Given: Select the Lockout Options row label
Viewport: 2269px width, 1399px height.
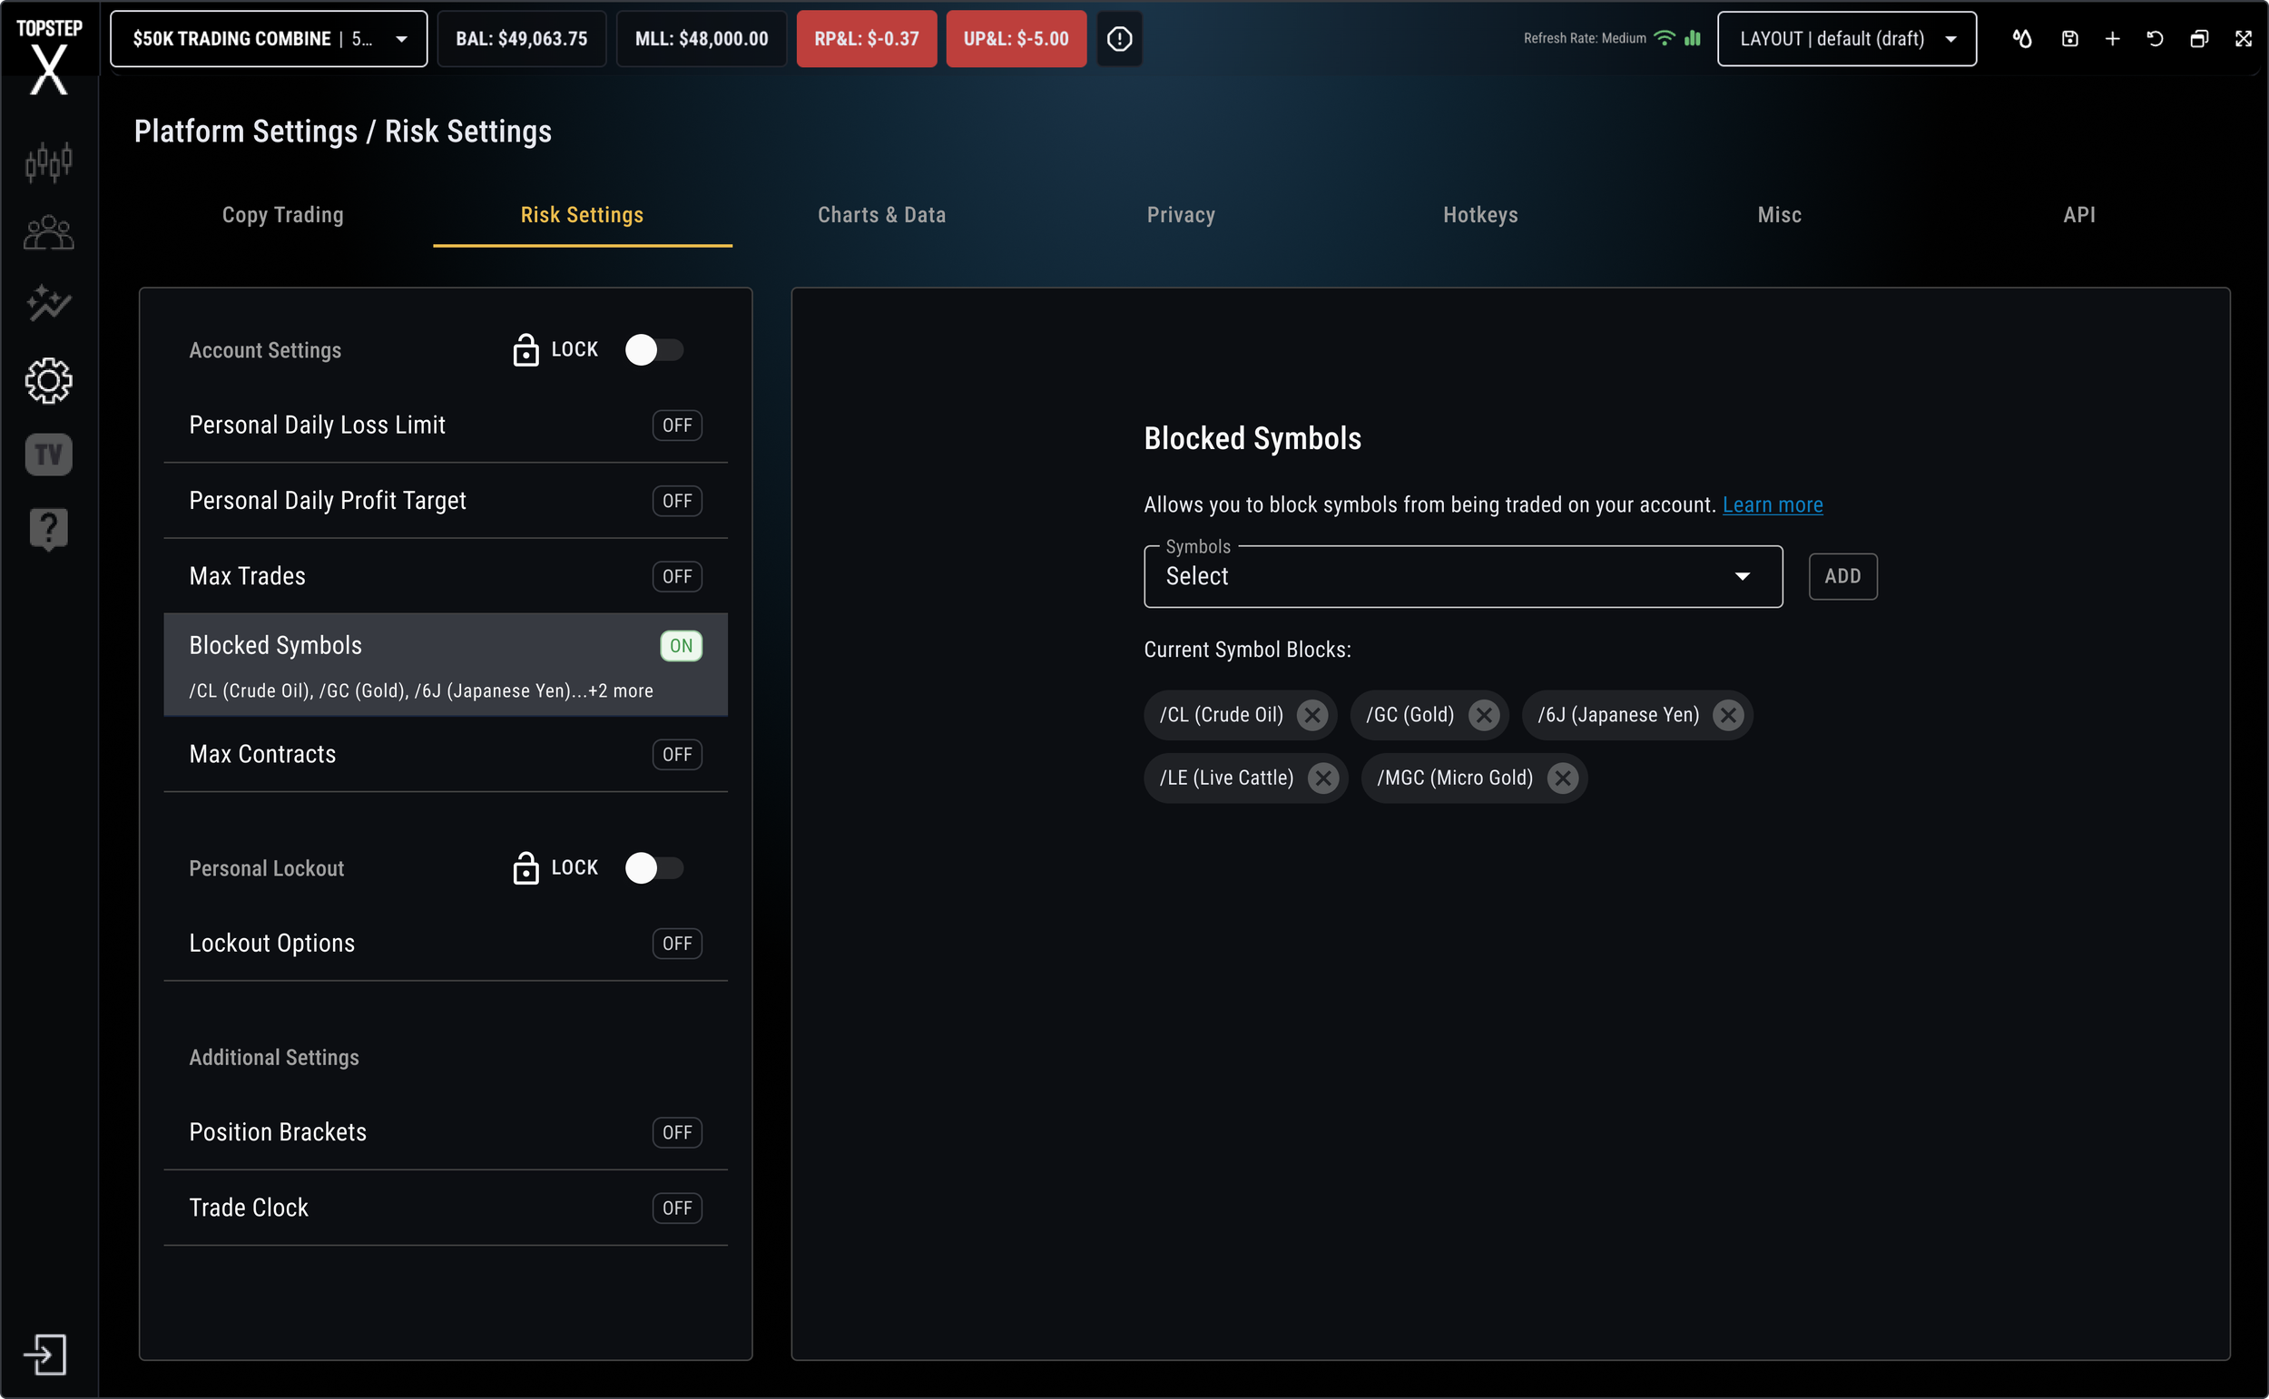Looking at the screenshot, I should 272,944.
